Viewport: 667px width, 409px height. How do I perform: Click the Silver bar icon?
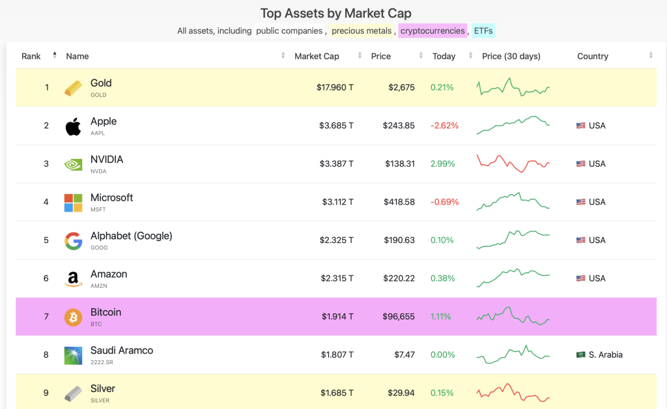73,393
